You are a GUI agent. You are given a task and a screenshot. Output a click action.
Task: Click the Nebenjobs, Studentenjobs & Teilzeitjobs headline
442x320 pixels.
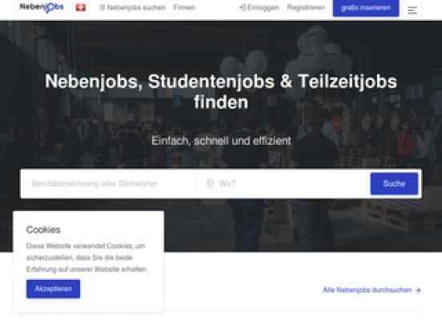[x=221, y=91]
